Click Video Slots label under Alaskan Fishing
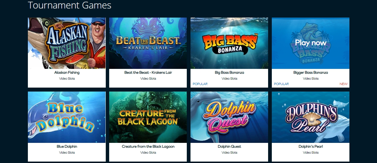377x163 pixels. click(x=67, y=79)
